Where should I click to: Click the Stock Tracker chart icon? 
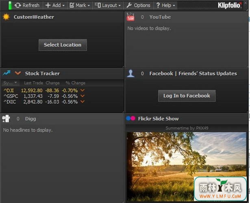pyautogui.click(x=7, y=73)
